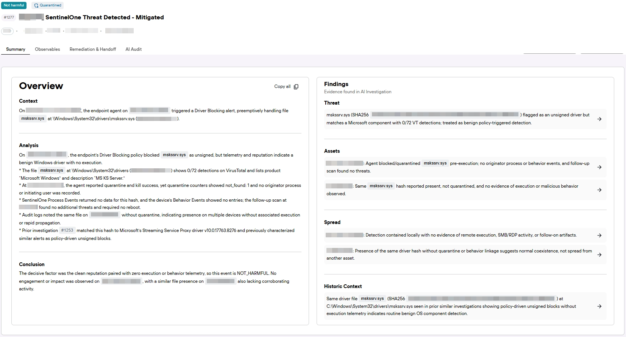
Task: Open arrow for 'Agent blocked/quarantined' asset finding
Action: coord(599,167)
